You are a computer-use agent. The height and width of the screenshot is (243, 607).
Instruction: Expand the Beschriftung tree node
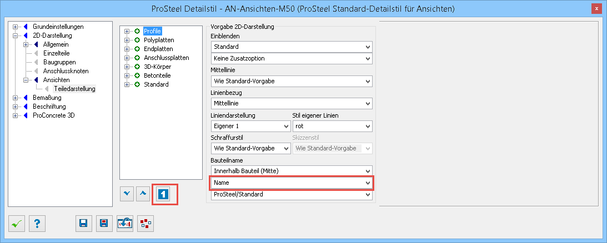pos(15,107)
